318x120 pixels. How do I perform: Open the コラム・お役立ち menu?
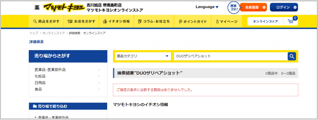154,21
